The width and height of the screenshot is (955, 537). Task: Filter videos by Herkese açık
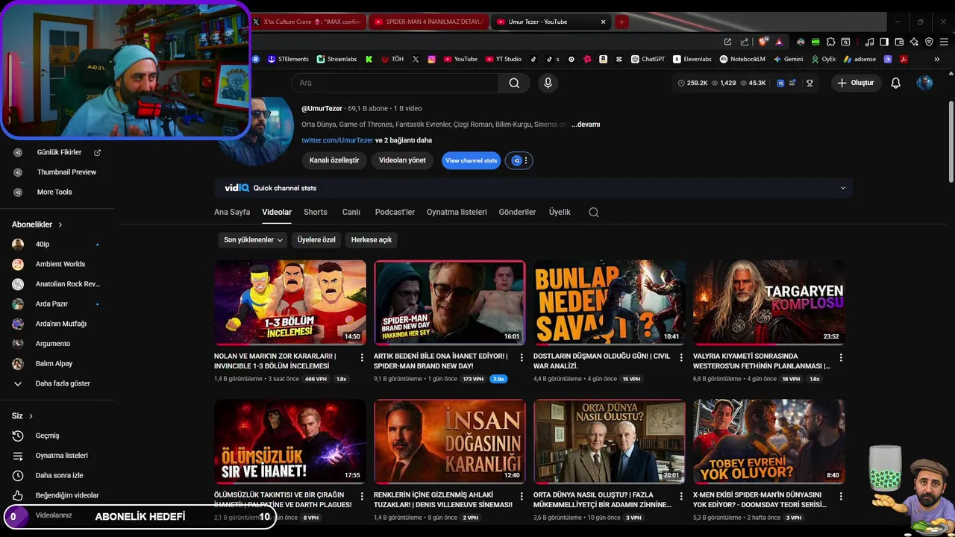(372, 239)
